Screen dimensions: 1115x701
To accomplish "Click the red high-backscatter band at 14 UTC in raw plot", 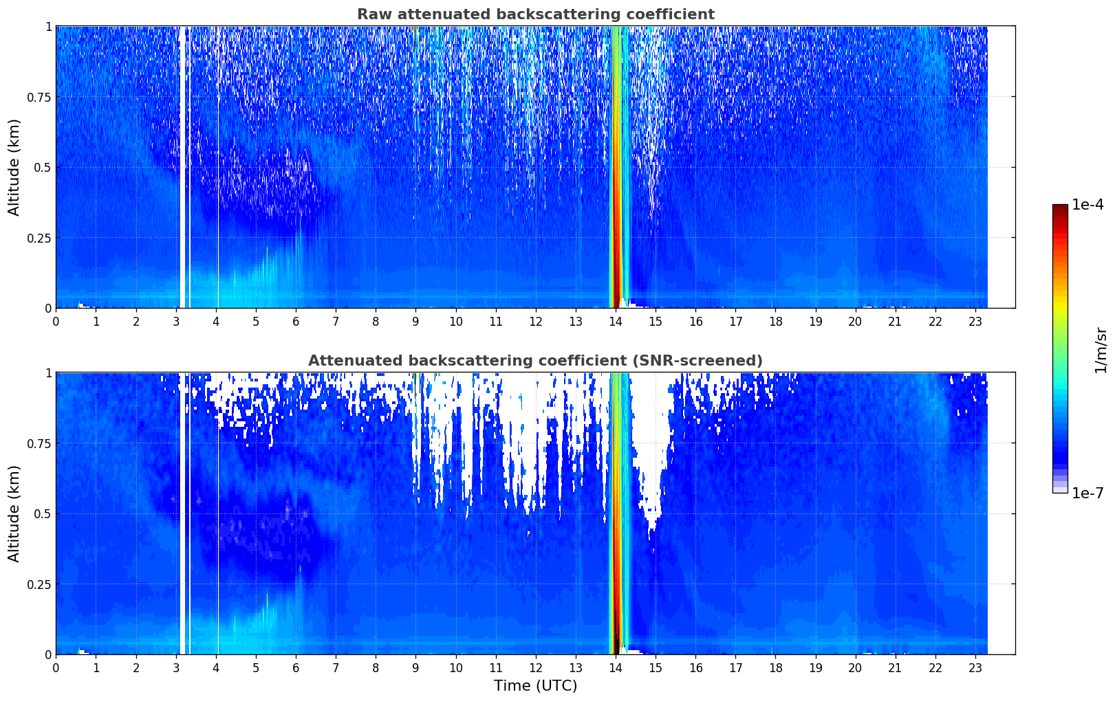I will click(616, 167).
